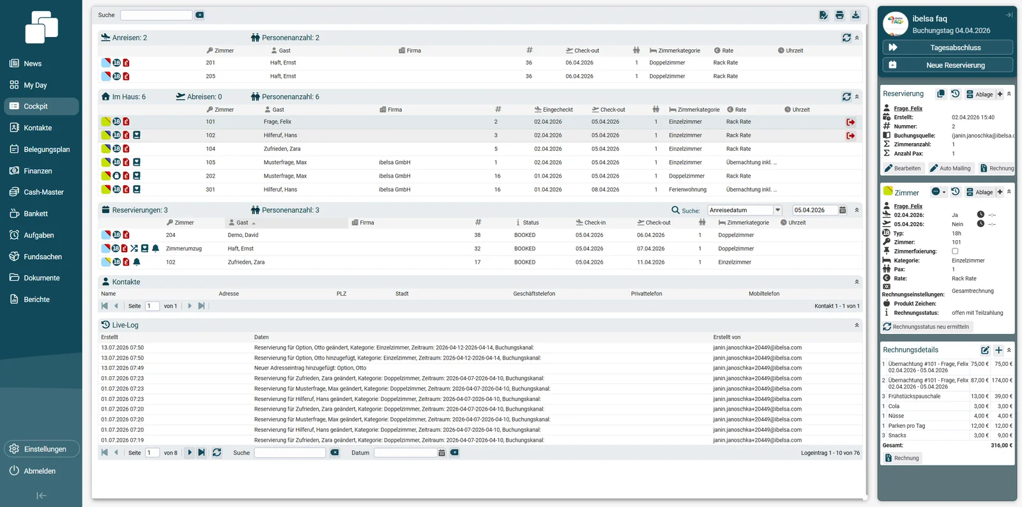Go to next page in Live-Log
1022x507 pixels.
pos(190,452)
